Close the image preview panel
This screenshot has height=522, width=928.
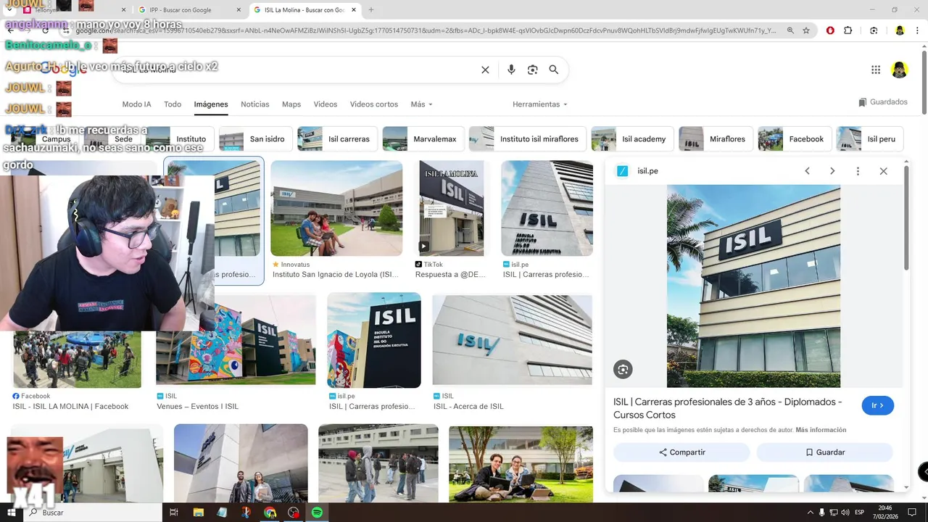click(x=883, y=171)
